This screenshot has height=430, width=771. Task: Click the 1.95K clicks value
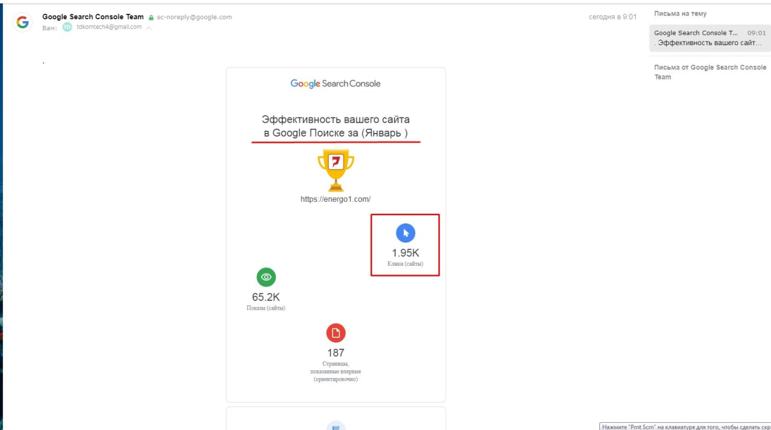pos(405,253)
